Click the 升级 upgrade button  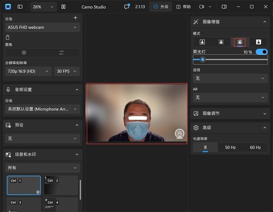[x=161, y=7]
